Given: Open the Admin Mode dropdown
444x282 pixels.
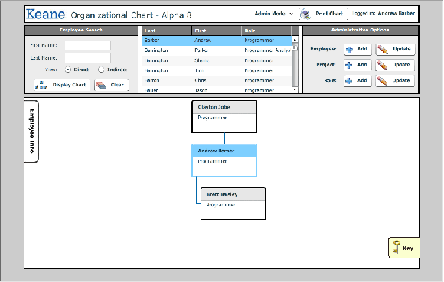Looking at the screenshot, I should (x=273, y=14).
